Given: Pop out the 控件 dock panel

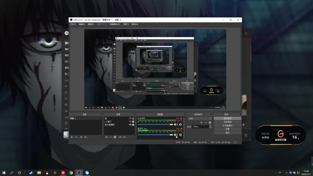Looking at the screenshot, I should click(240, 114).
